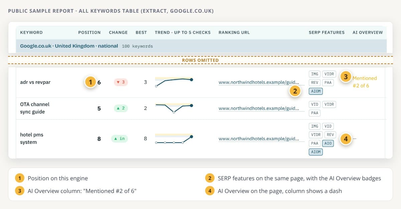Click the green 'in' change badge
The width and height of the screenshot is (401, 209).
[x=120, y=139]
